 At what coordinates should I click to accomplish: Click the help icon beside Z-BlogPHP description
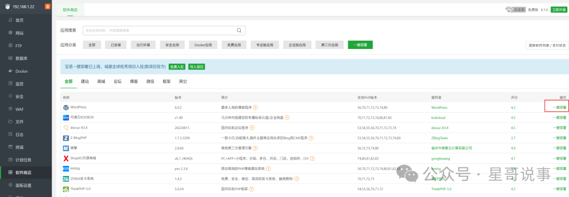[311, 138]
